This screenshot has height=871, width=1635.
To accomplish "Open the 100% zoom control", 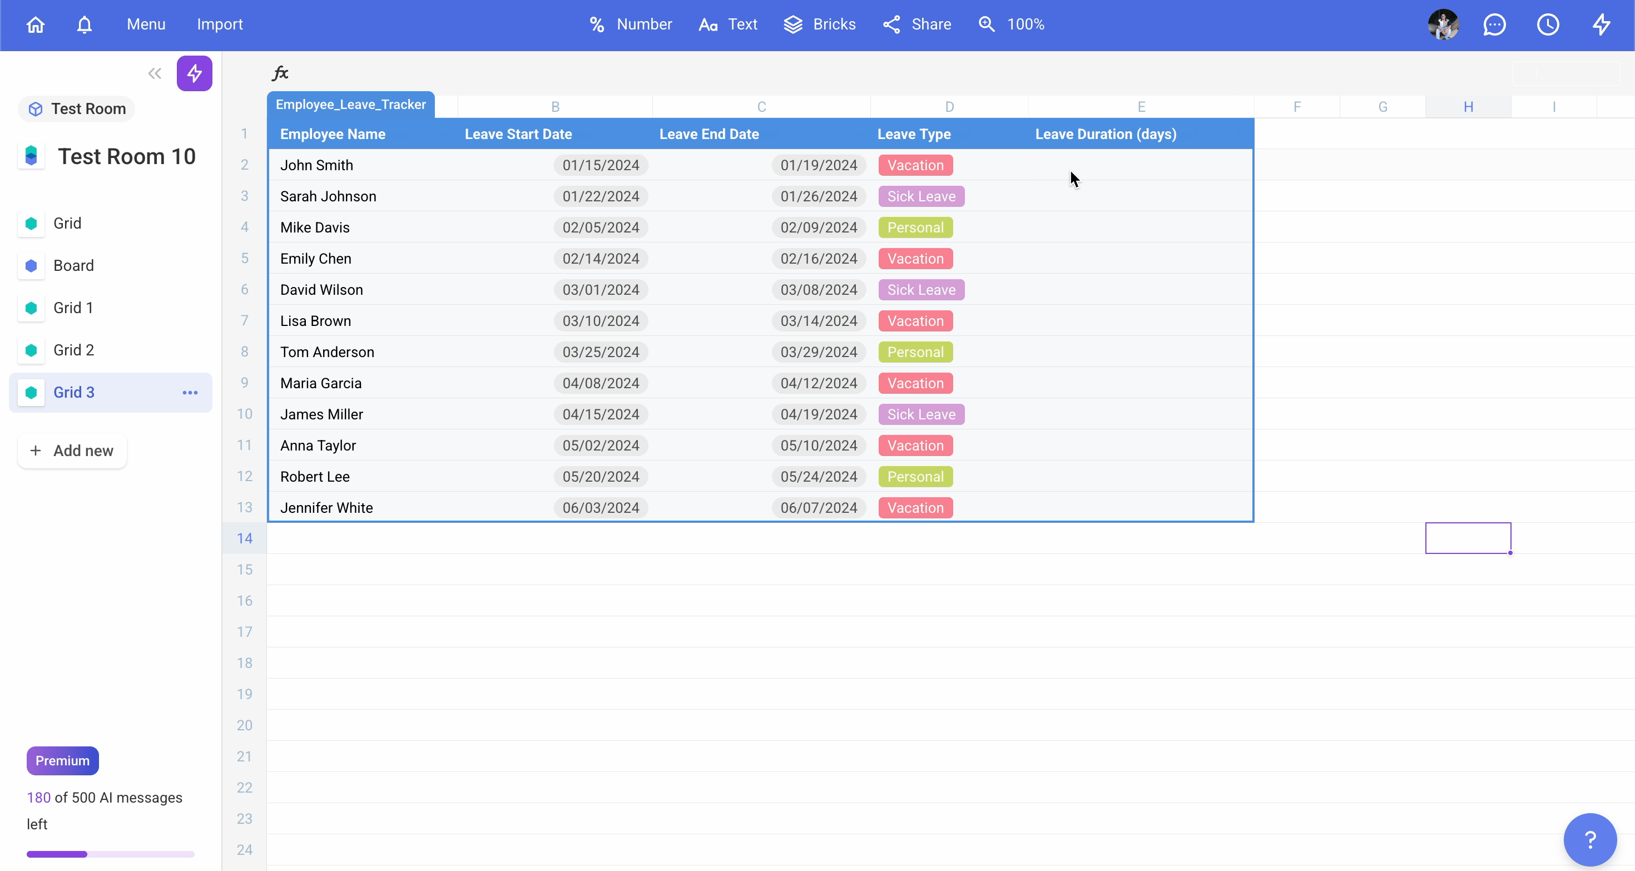I will [1012, 25].
